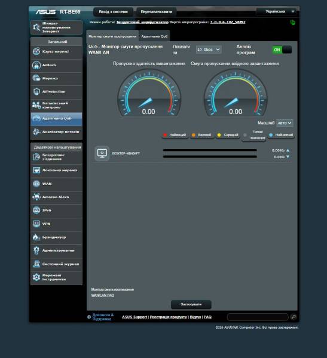
Task: Open the WAN globe icon
Action: (x=36, y=184)
